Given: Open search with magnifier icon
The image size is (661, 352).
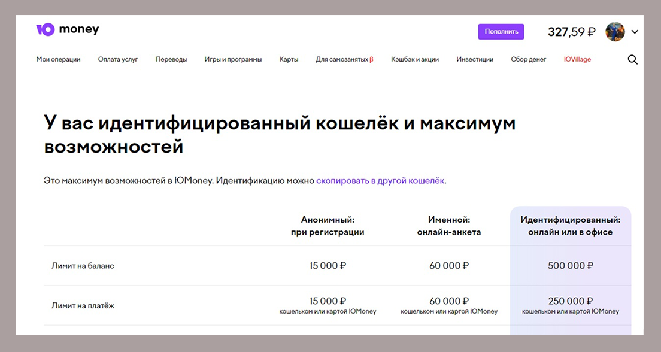Looking at the screenshot, I should tap(632, 60).
